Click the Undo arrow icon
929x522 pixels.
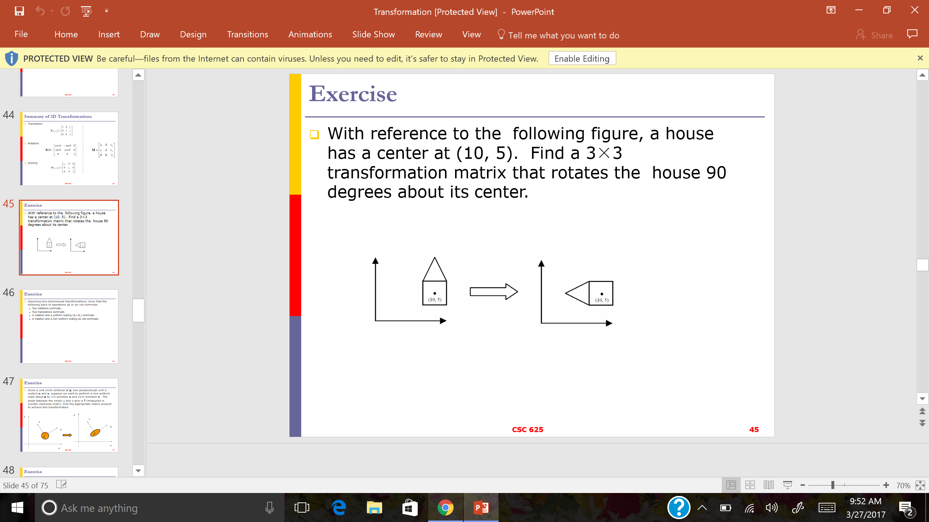coord(40,11)
